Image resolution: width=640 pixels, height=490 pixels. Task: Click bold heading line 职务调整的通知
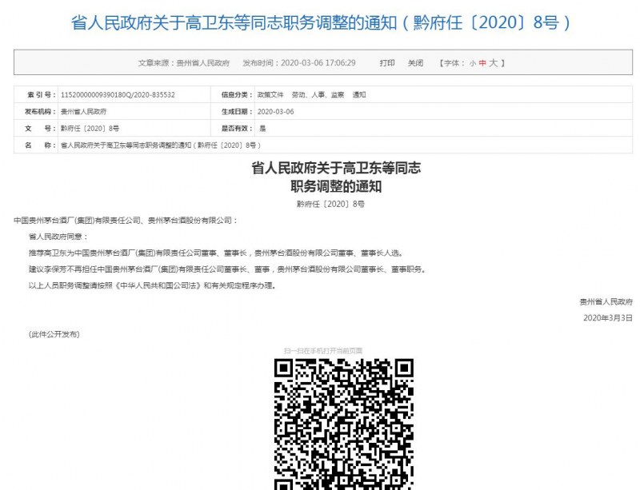coord(335,186)
